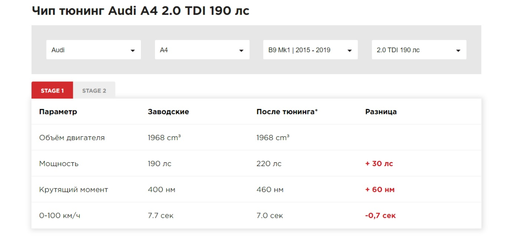
Task: Open the A4 model dropdown
Action: click(x=202, y=50)
